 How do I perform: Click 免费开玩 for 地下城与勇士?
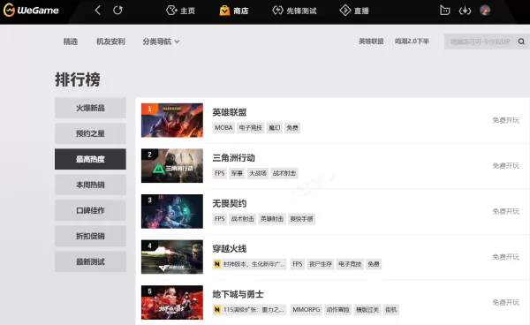coord(505,302)
